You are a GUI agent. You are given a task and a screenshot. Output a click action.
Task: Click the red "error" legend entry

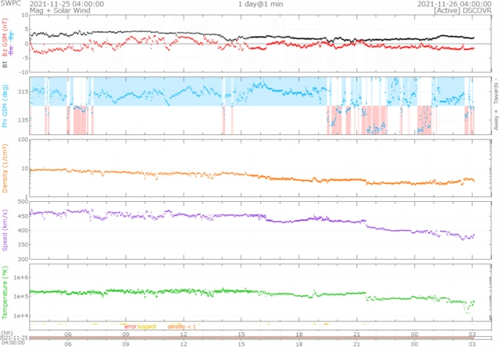pos(130,325)
